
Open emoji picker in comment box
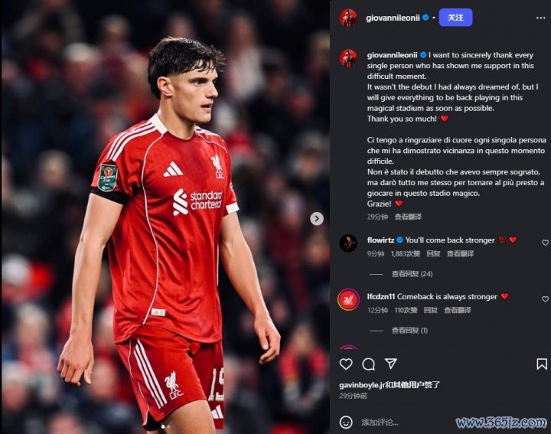(x=346, y=422)
